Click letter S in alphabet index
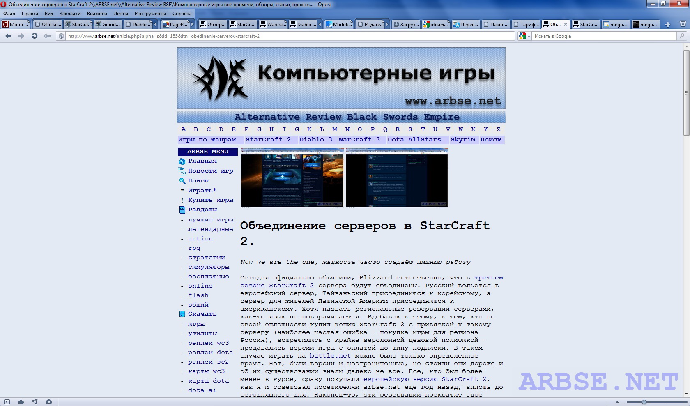This screenshot has height=406, width=690. (410, 129)
